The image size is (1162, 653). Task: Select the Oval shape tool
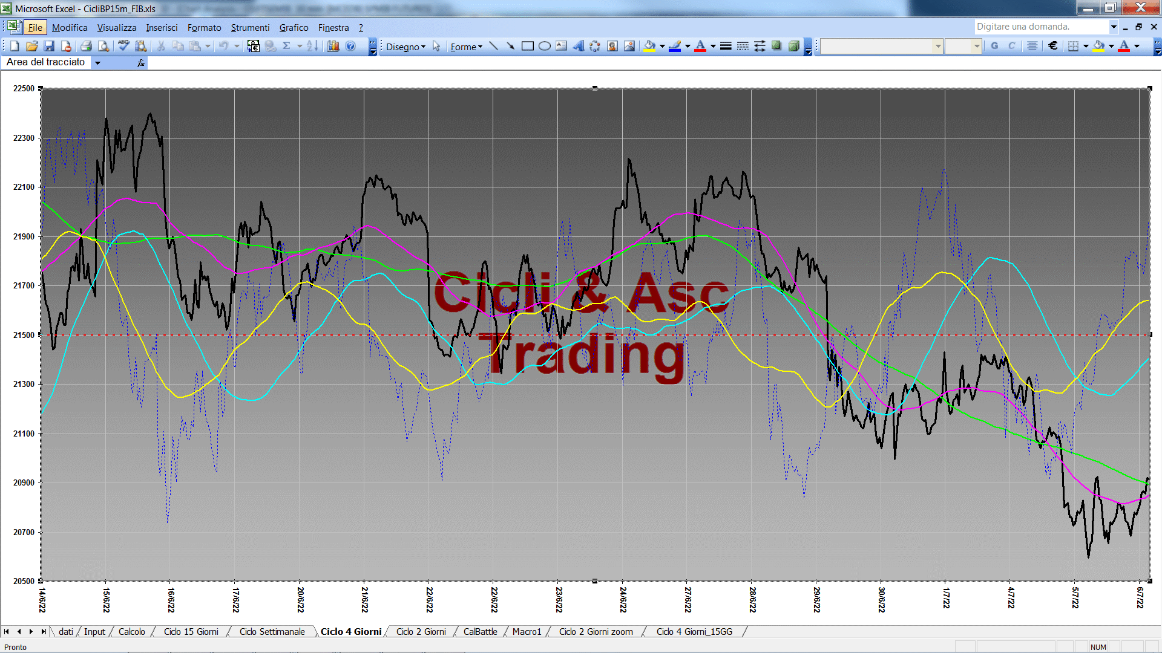(x=545, y=47)
